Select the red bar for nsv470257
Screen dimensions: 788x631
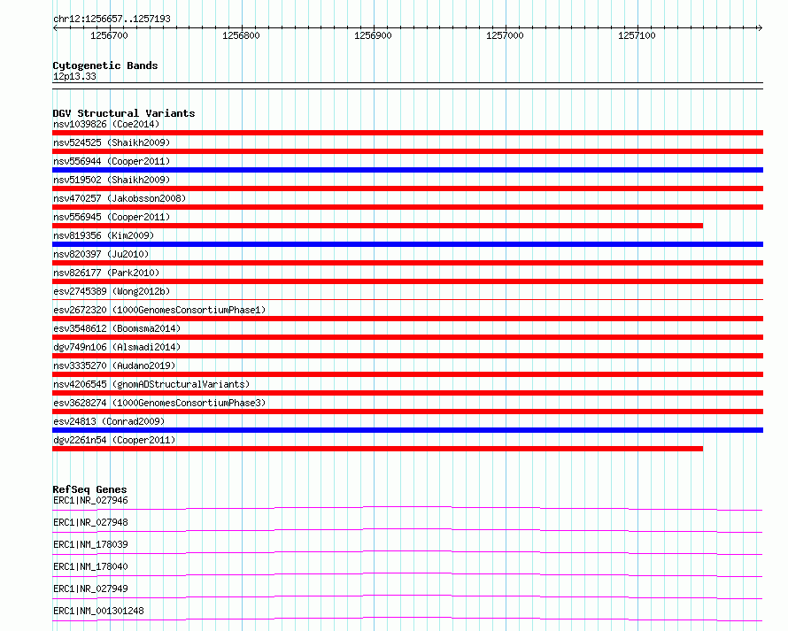(407, 207)
